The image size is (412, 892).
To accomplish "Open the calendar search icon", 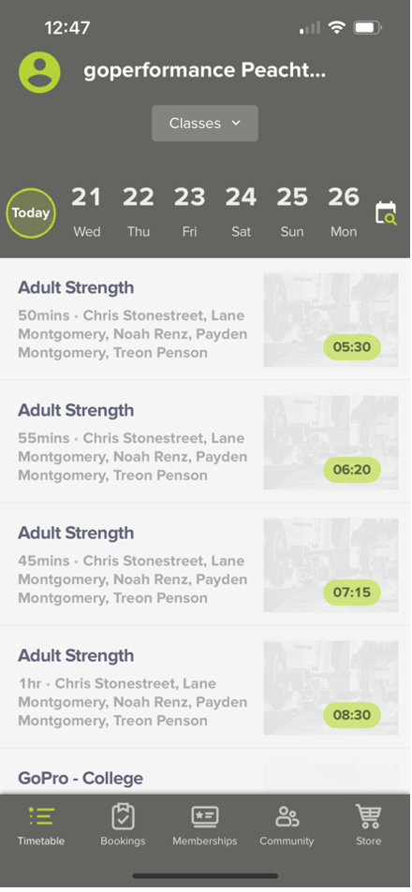I will click(x=386, y=214).
